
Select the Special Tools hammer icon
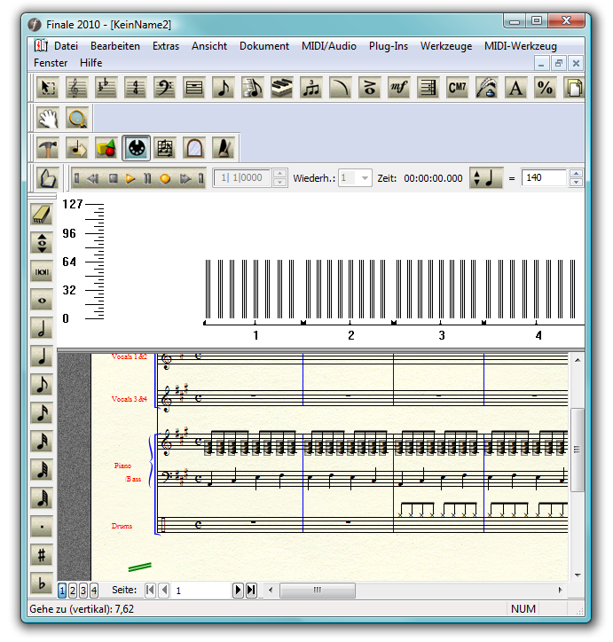pyautogui.click(x=48, y=148)
